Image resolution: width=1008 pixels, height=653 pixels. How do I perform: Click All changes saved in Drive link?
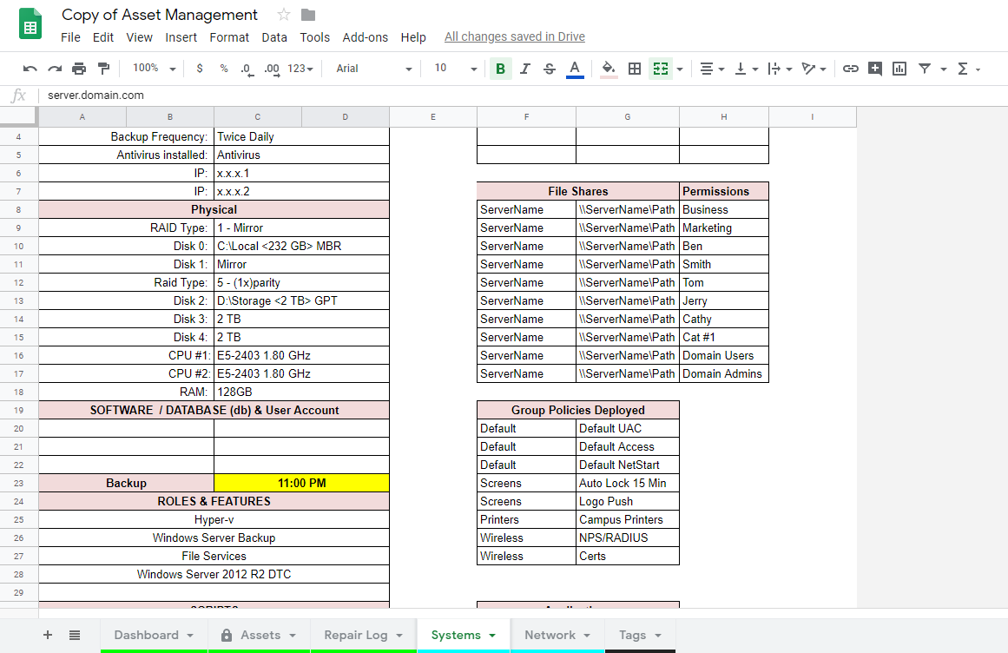pos(514,37)
